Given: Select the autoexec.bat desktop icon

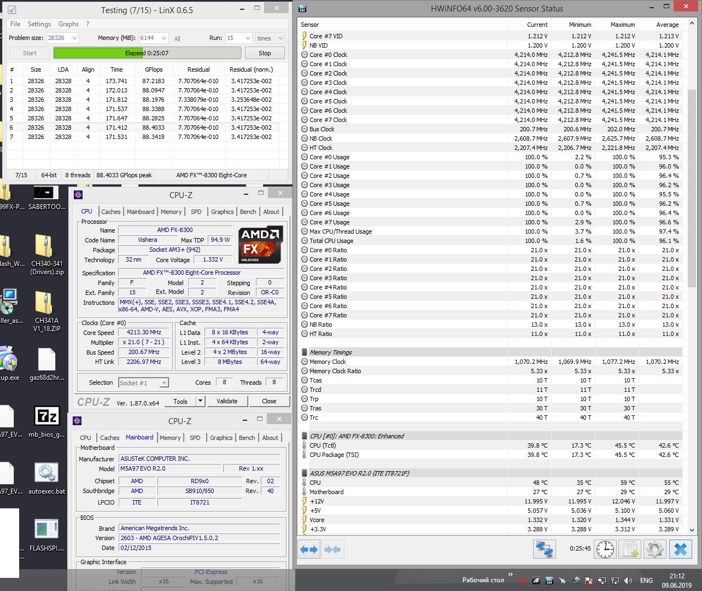Looking at the screenshot, I should pyautogui.click(x=46, y=479).
